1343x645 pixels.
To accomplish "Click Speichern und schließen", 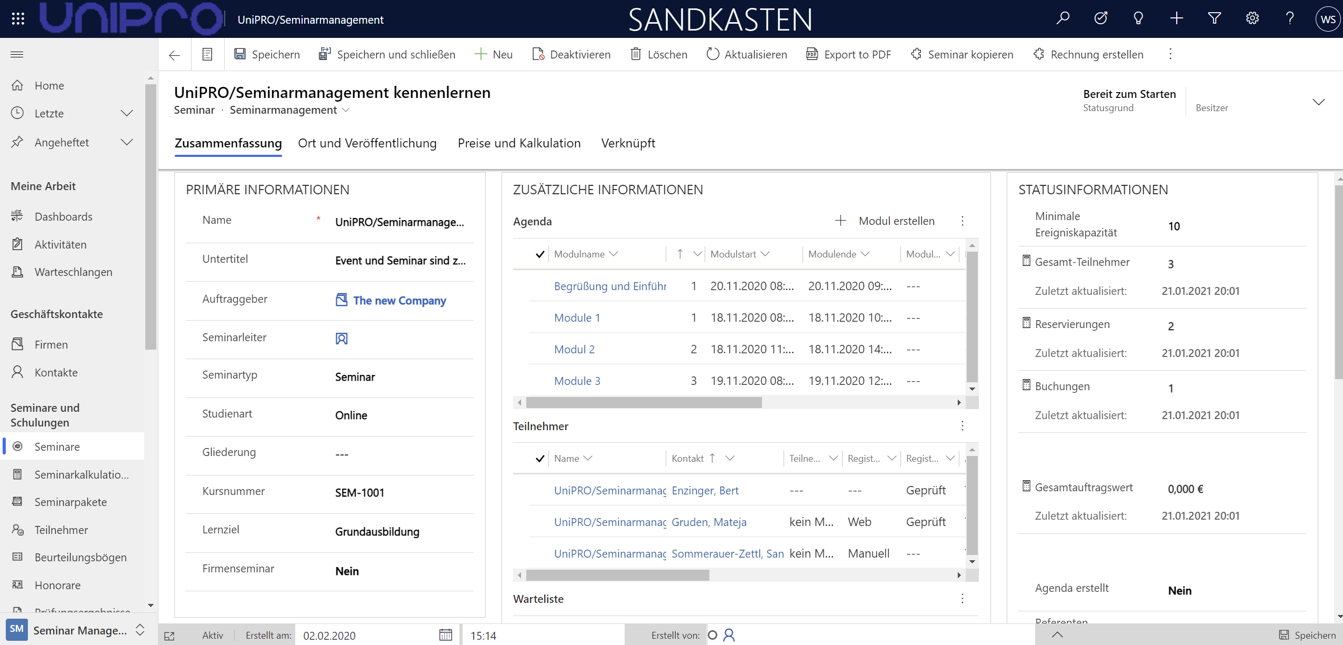I will pos(387,54).
